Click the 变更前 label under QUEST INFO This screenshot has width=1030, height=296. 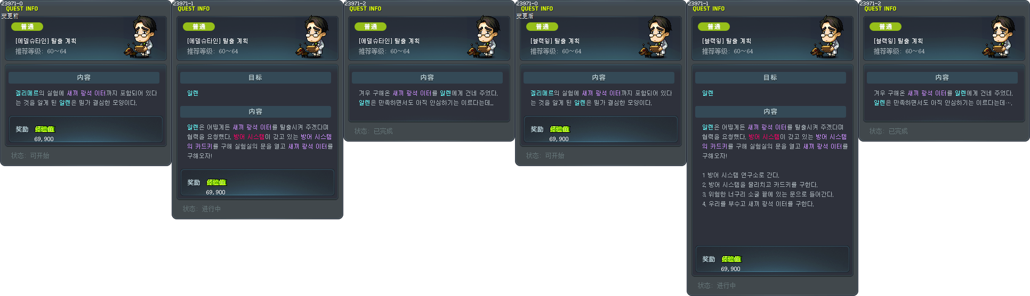[10, 16]
